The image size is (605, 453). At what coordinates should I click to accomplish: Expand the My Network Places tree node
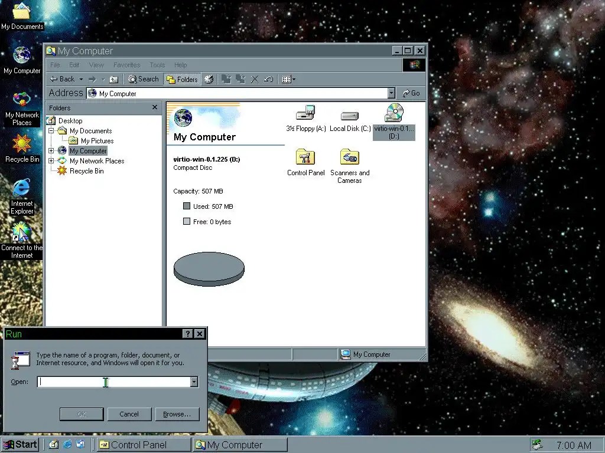pyautogui.click(x=51, y=161)
